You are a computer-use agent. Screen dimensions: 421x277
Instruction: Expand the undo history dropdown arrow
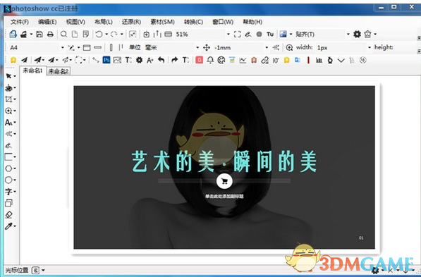click(x=106, y=34)
